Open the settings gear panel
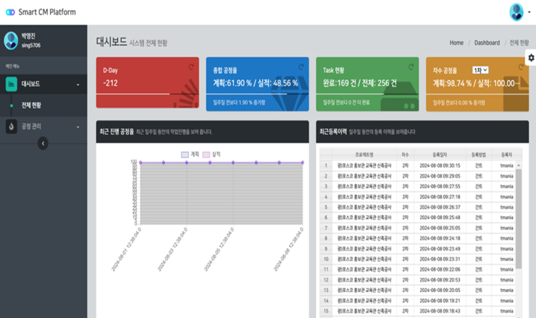 (x=531, y=58)
